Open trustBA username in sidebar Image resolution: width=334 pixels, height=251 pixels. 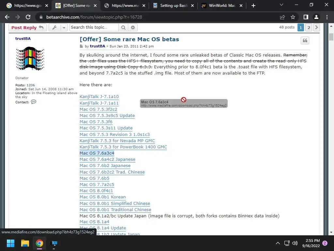(x=23, y=39)
